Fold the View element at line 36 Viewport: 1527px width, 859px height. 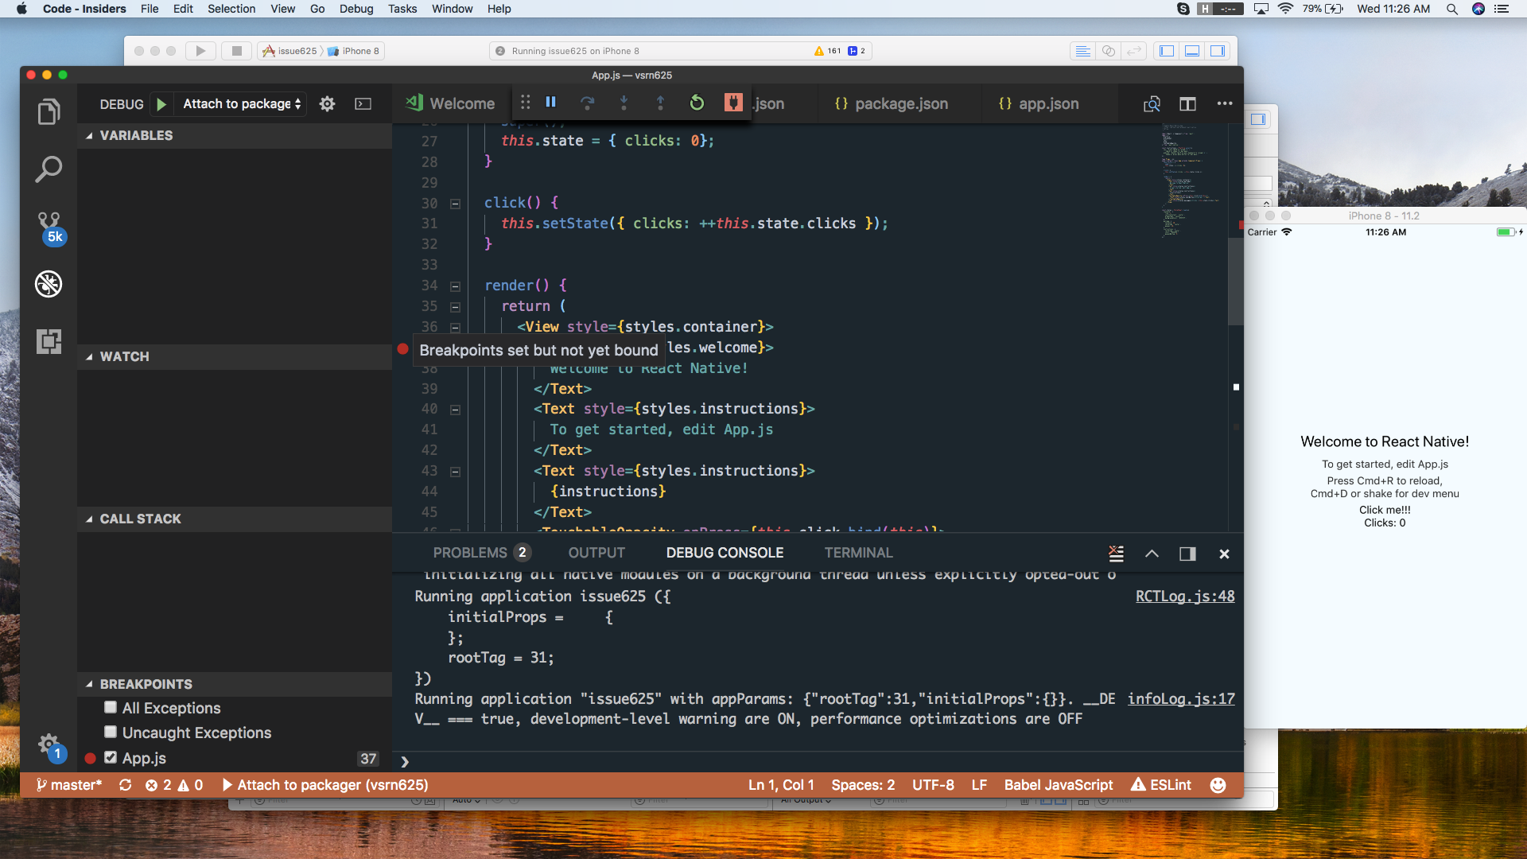(455, 328)
